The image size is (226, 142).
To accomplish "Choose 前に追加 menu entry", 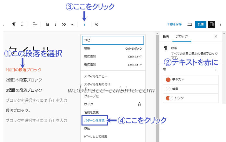I will click(x=113, y=57).
